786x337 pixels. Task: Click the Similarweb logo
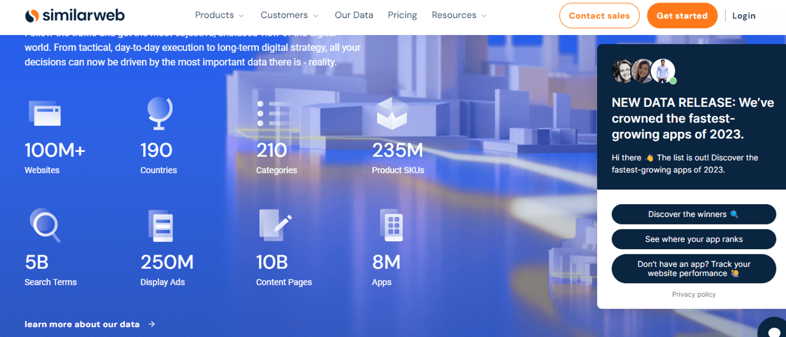(x=75, y=16)
